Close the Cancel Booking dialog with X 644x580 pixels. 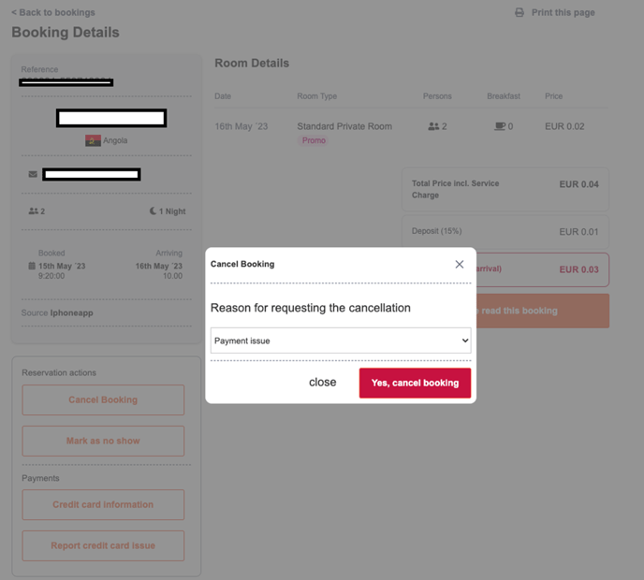460,265
